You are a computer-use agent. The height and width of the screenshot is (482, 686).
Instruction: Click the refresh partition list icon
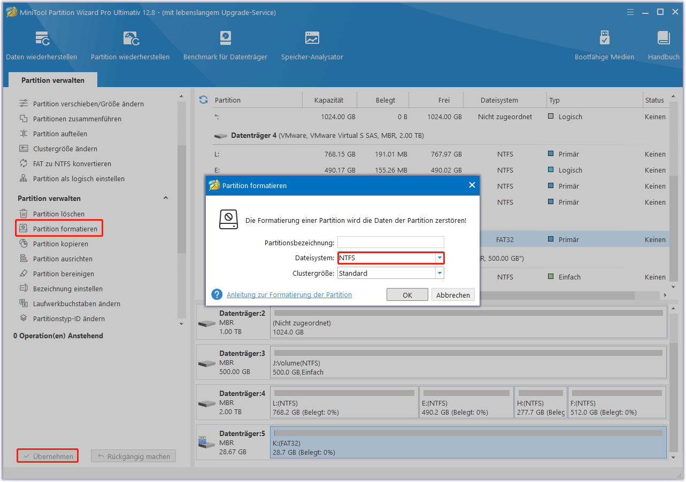pos(203,100)
